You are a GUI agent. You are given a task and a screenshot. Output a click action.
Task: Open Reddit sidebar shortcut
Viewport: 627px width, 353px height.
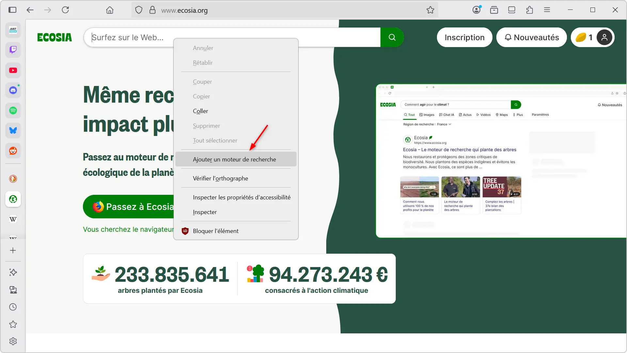click(x=13, y=151)
